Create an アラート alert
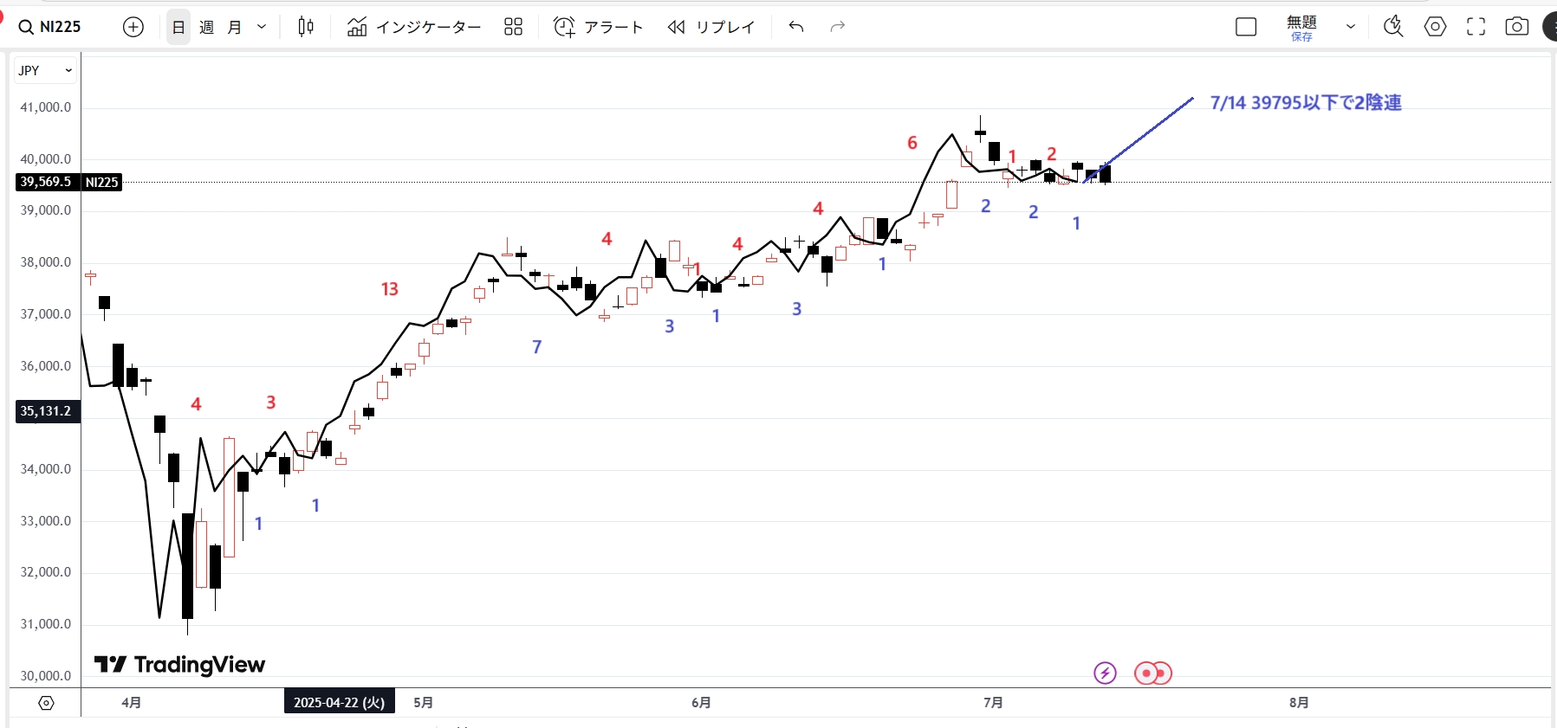The width and height of the screenshot is (1557, 728). 599,27
